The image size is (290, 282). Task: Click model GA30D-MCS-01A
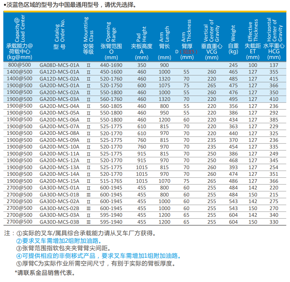click(x=60, y=188)
